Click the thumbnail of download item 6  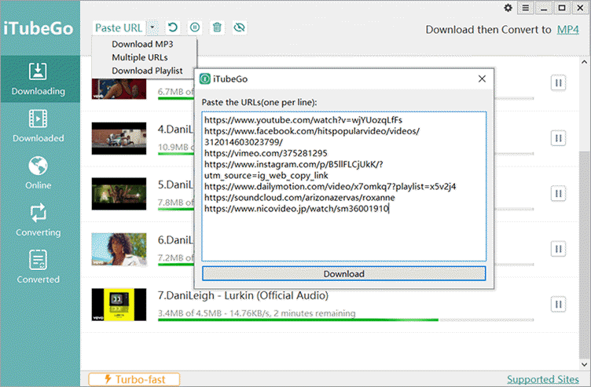[119, 249]
